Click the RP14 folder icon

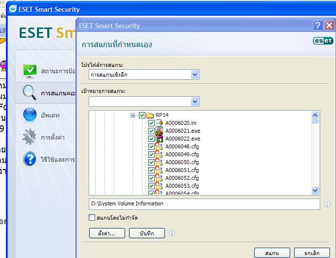[x=150, y=115]
